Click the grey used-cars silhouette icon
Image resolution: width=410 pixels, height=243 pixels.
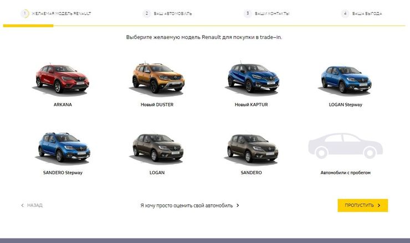(x=345, y=146)
